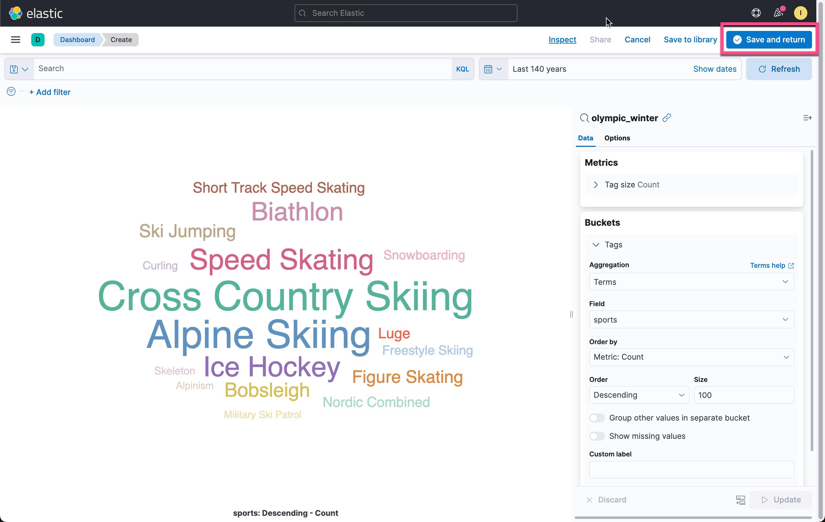The width and height of the screenshot is (825, 522).
Task: Open the newsfeed notifications icon
Action: tap(778, 13)
